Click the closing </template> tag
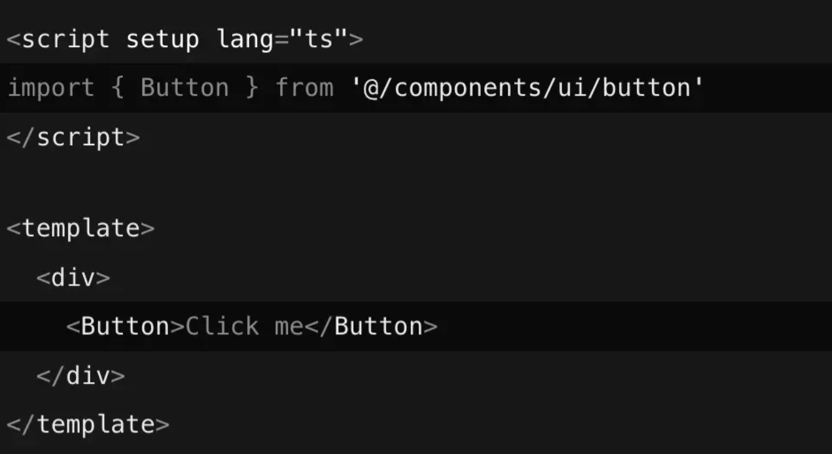Viewport: 832px width, 454px height. [x=88, y=425]
